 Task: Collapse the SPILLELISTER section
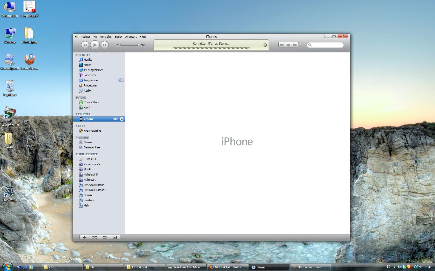pyautogui.click(x=77, y=154)
